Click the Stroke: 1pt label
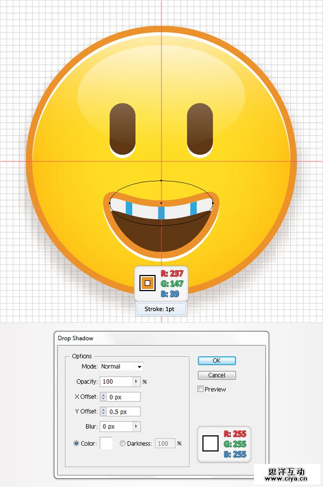 (161, 309)
